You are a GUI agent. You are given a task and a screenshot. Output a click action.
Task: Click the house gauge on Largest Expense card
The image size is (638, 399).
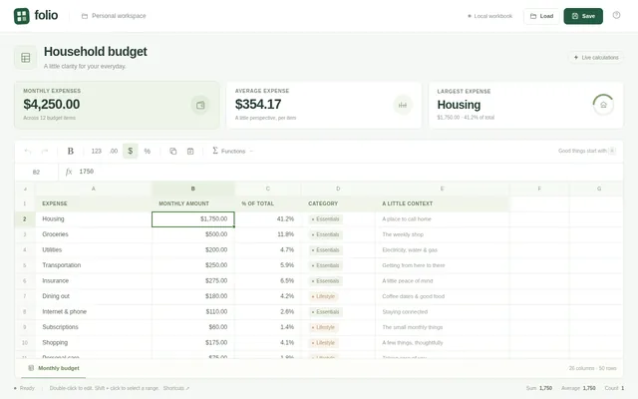pyautogui.click(x=603, y=105)
